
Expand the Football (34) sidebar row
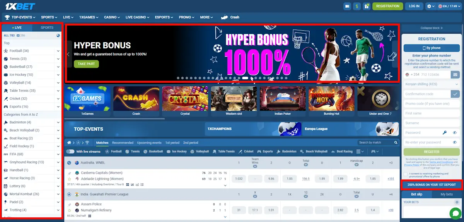coord(58,51)
